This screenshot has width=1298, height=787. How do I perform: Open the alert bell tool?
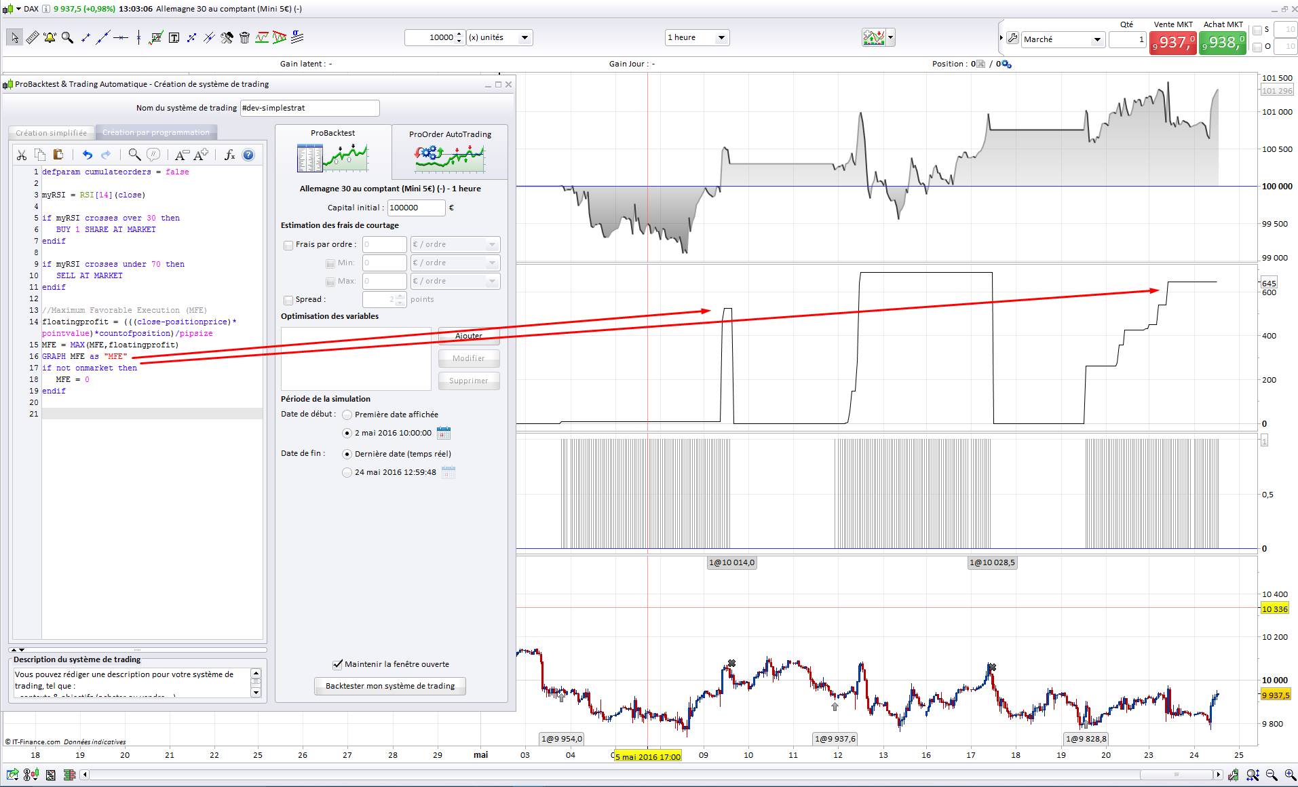(50, 38)
